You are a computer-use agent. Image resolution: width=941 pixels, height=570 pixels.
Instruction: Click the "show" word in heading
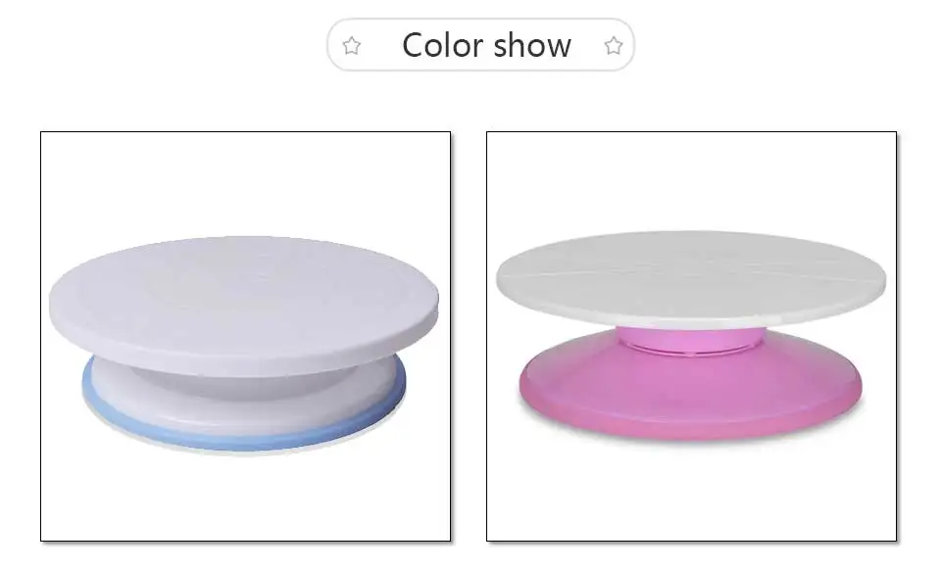coord(532,46)
